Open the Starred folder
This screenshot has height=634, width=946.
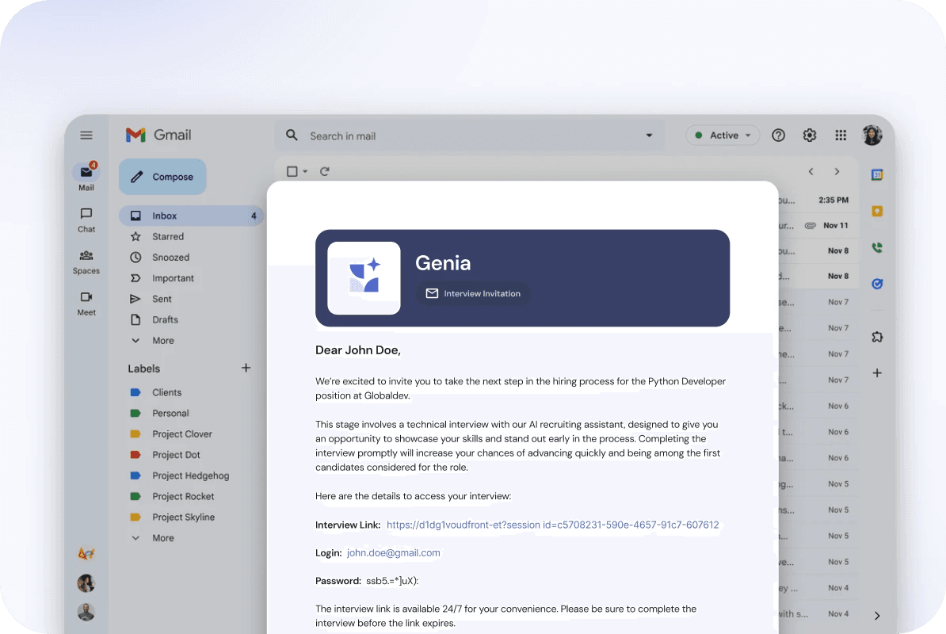click(168, 236)
